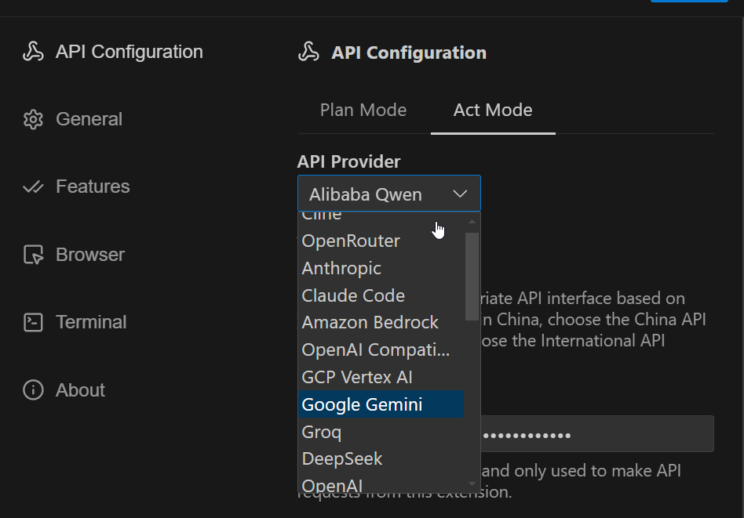Image resolution: width=744 pixels, height=518 pixels.
Task: Select Anthropic in the provider list
Action: 341,269
